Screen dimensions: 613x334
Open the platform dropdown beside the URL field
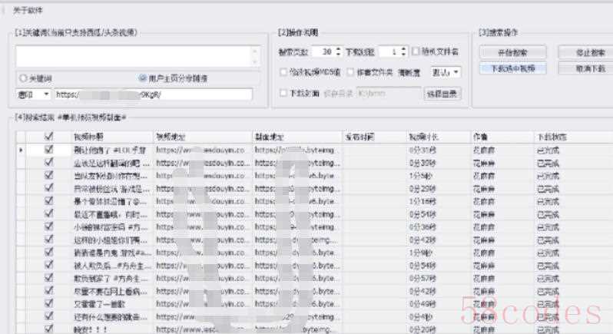pos(34,94)
